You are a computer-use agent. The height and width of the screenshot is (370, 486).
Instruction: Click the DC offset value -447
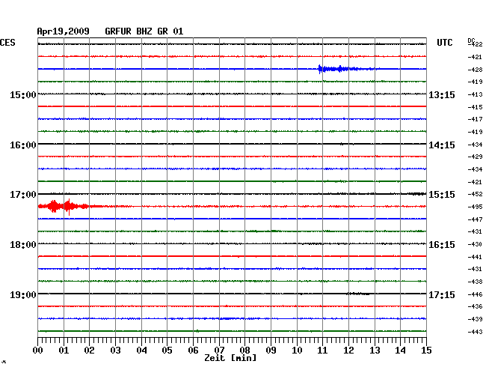pos(475,219)
